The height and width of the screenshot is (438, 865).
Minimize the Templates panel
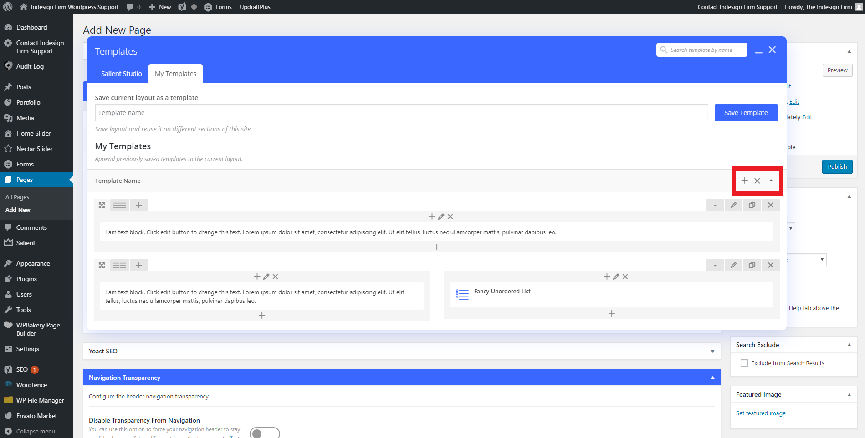point(758,51)
